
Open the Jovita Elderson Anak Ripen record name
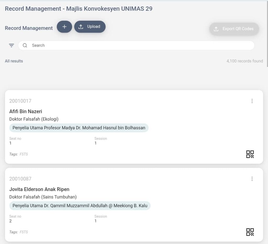[x=39, y=189]
